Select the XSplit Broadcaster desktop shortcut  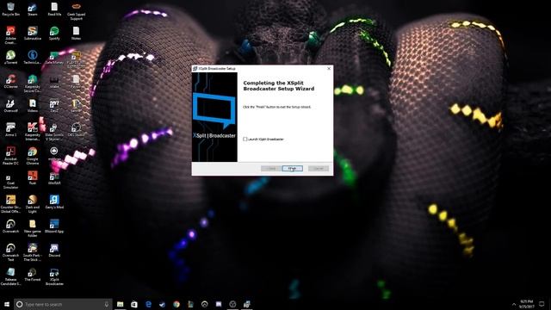[54, 276]
